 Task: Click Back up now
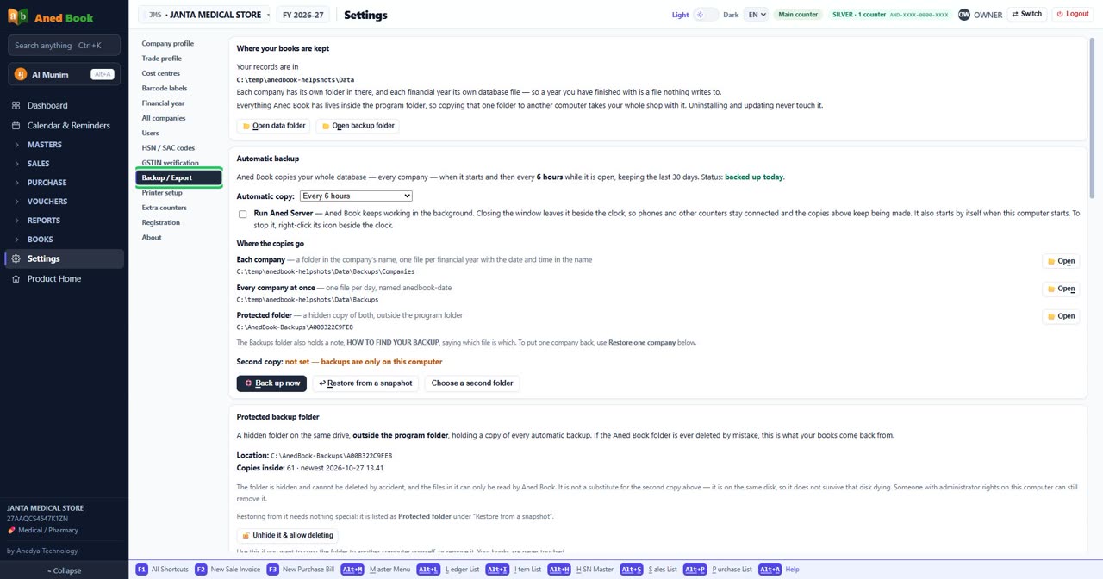[271, 383]
